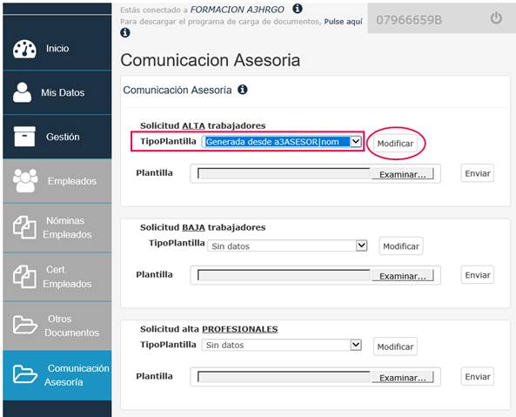Open Inicio dashboard gauge icon
This screenshot has width=516, height=417.
click(x=24, y=49)
